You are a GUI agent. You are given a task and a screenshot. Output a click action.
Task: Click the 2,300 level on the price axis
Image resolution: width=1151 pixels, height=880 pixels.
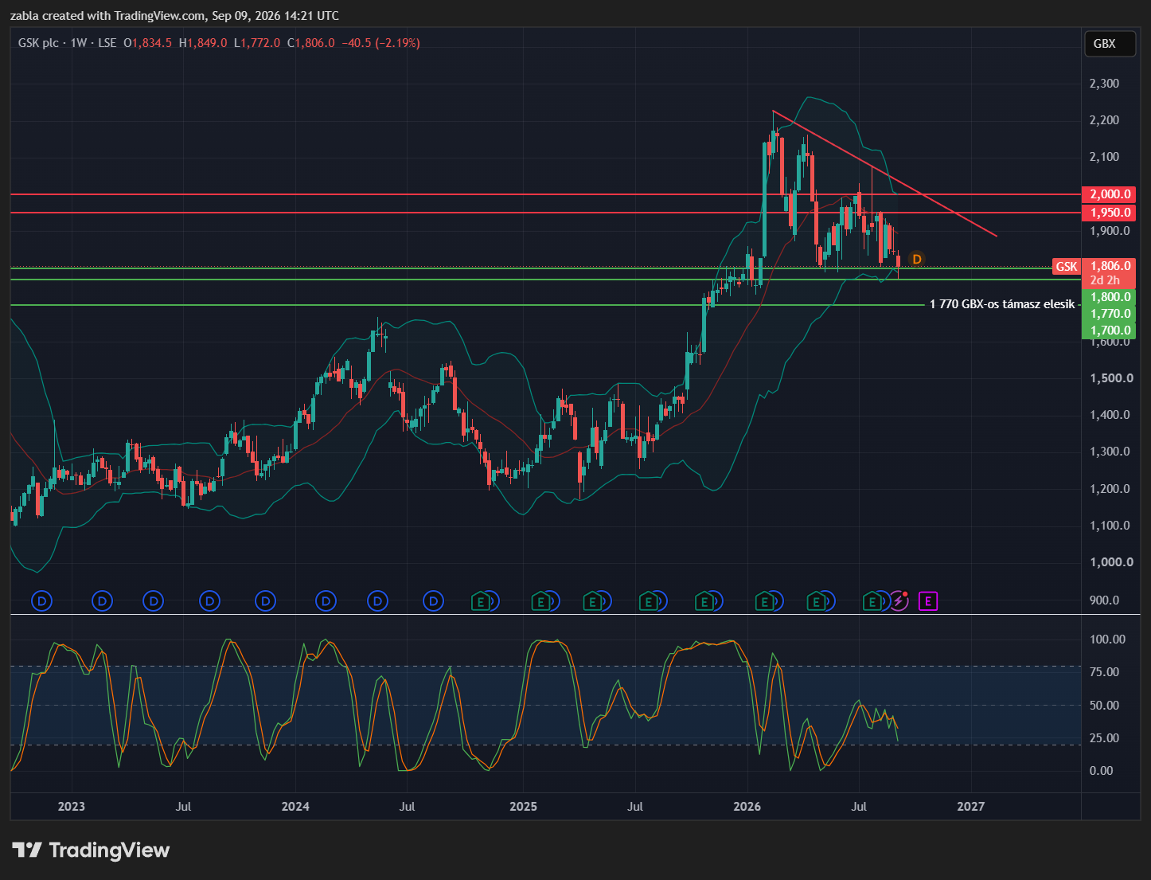1104,84
